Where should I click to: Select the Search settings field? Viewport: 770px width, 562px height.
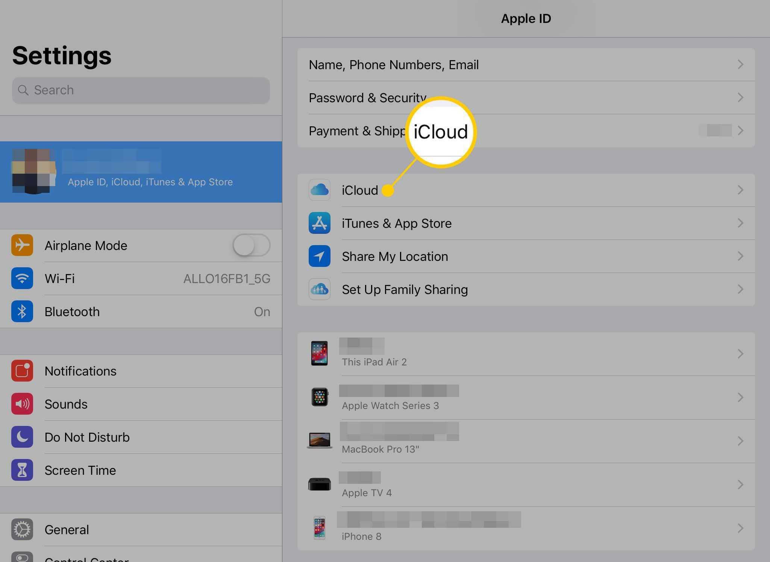pos(141,90)
